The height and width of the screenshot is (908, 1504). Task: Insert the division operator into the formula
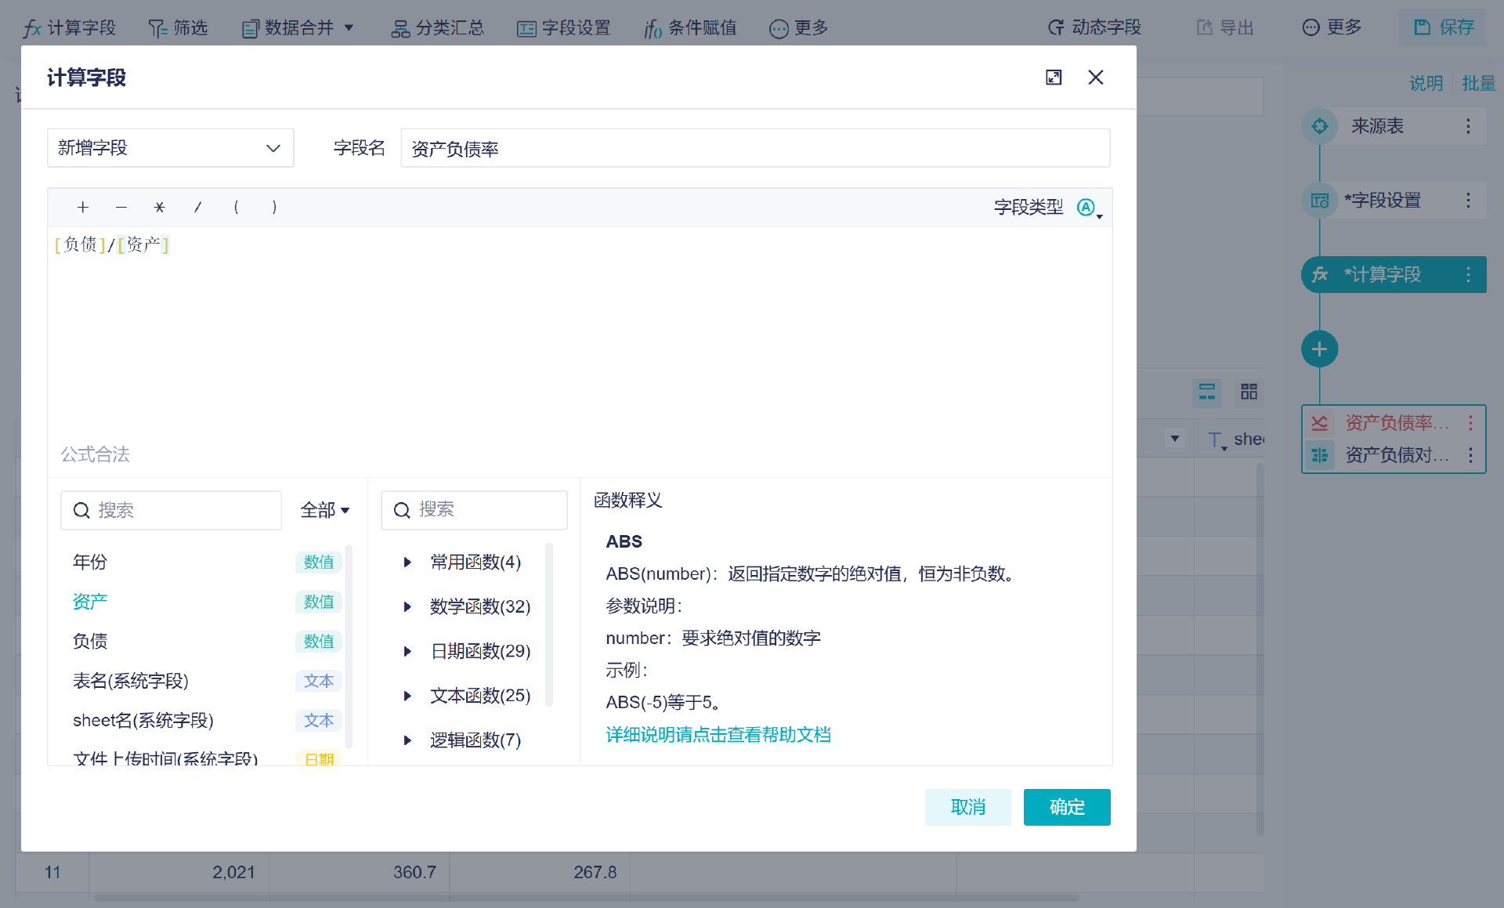[x=197, y=207]
